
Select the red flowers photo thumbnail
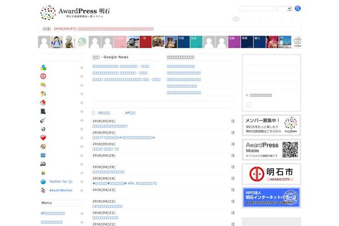tap(272, 42)
